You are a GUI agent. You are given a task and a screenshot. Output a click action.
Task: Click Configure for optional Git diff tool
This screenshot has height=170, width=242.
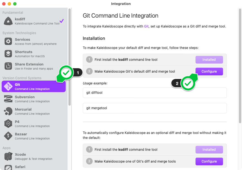coord(209,161)
